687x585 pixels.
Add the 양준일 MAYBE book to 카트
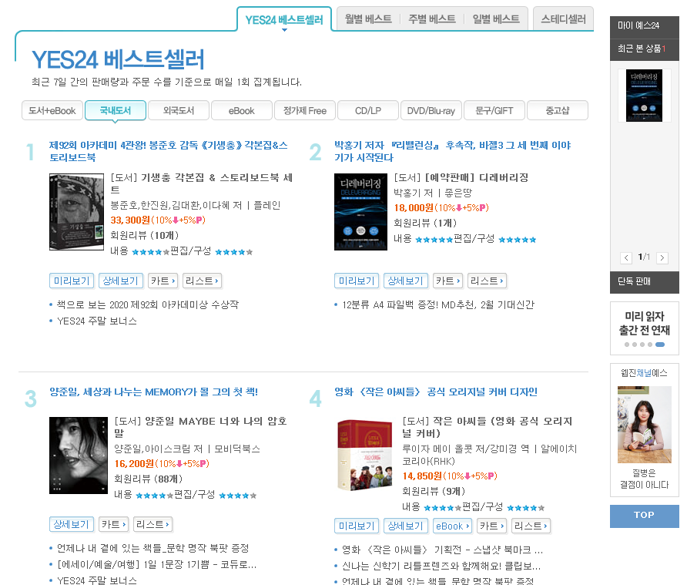(x=113, y=524)
